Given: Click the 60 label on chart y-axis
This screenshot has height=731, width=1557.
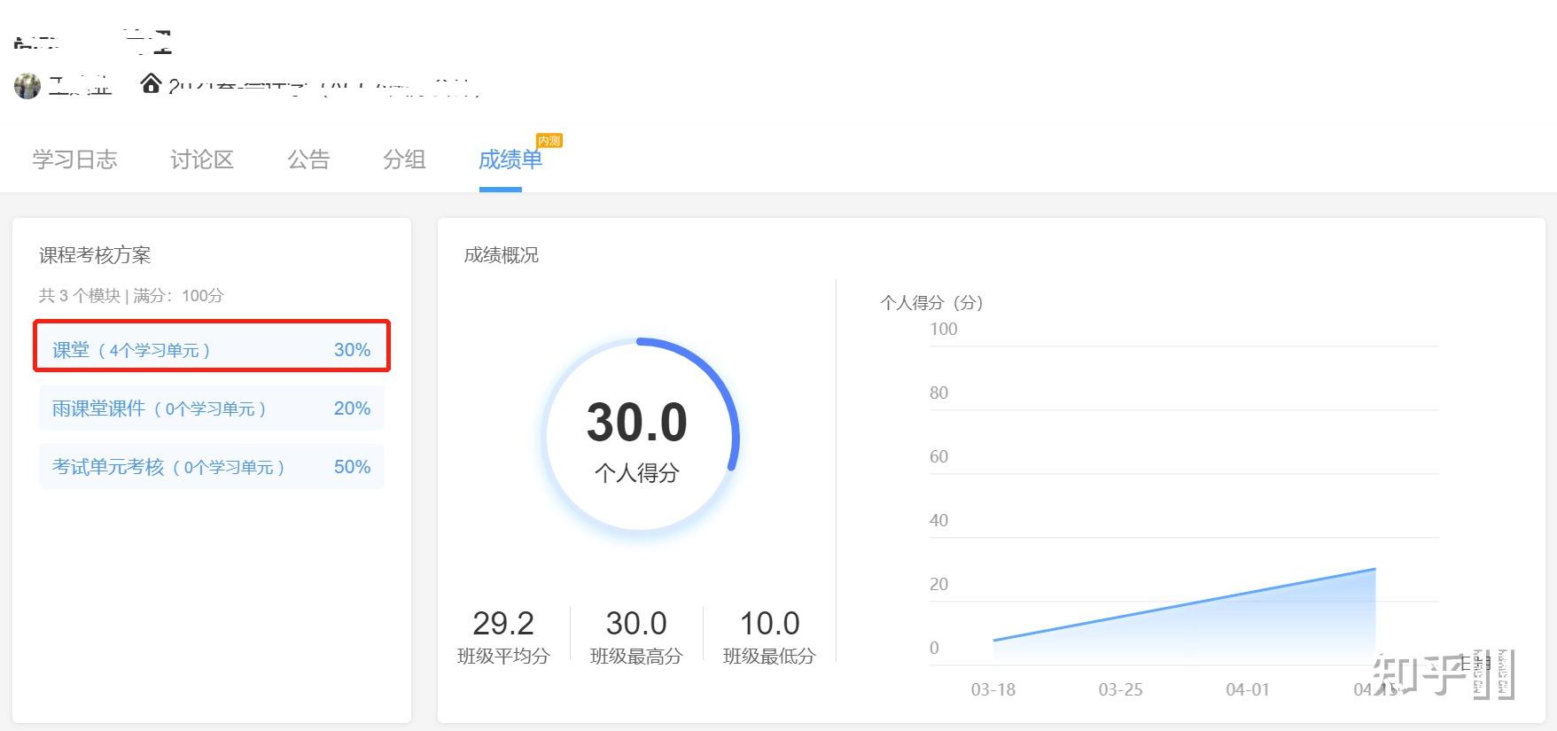Looking at the screenshot, I should point(938,456).
